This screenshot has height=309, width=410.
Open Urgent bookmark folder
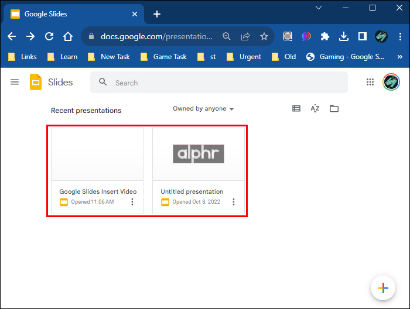244,57
